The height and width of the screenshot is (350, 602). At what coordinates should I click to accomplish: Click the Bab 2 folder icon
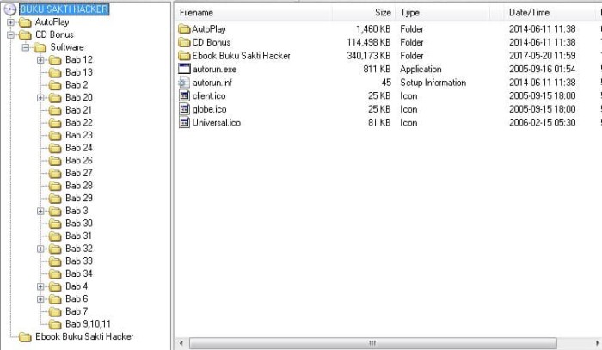click(55, 85)
